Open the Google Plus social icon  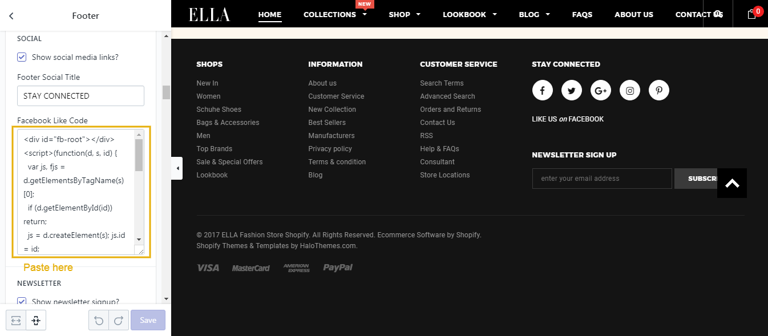click(x=600, y=90)
